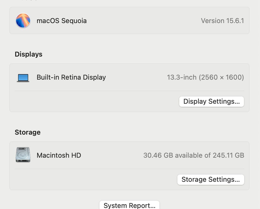Click the 13.3-inch display size value
This screenshot has width=260, height=209.
click(181, 78)
